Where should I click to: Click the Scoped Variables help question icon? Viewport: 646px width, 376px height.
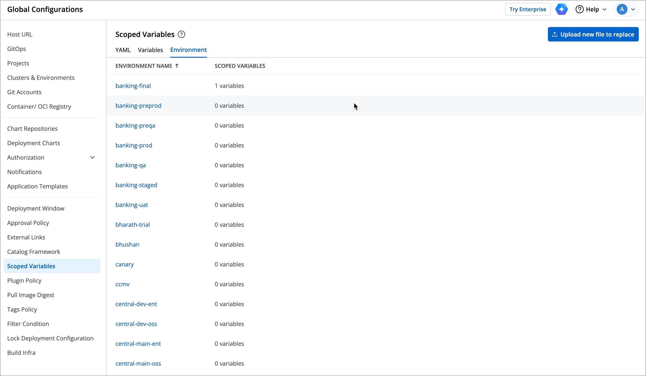(x=181, y=34)
